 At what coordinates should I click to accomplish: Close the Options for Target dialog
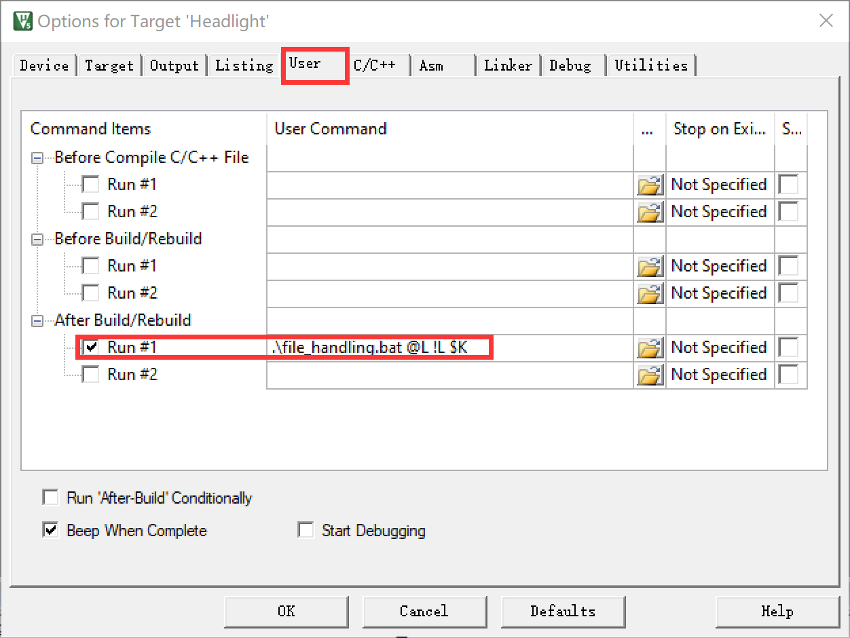pos(826,20)
